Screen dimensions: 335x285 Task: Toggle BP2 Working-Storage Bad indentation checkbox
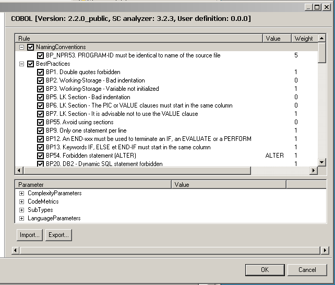40,80
